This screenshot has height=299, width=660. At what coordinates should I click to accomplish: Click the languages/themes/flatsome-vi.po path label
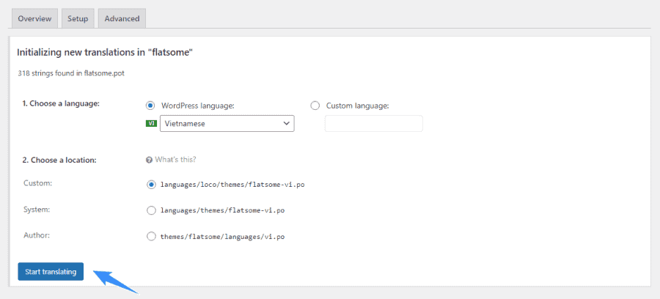point(222,210)
